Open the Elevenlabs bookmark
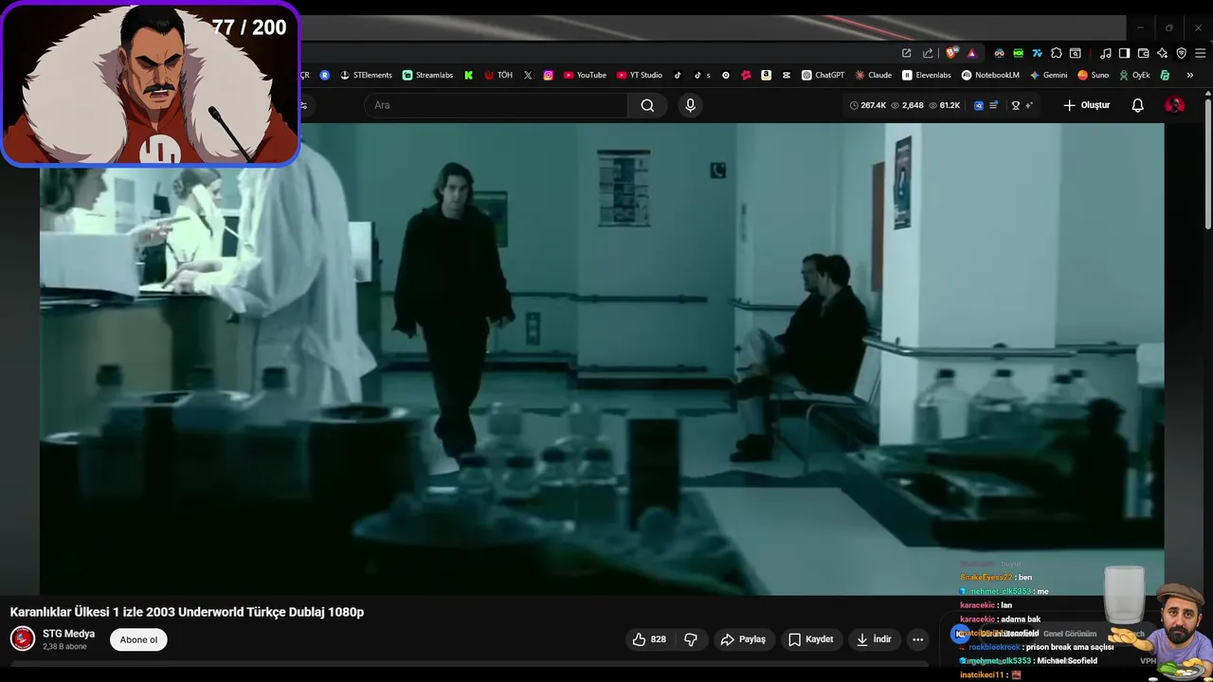This screenshot has height=682, width=1213. (927, 75)
